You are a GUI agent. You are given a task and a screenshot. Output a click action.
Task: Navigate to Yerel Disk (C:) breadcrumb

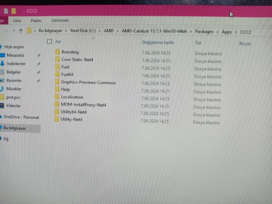[x=82, y=31]
